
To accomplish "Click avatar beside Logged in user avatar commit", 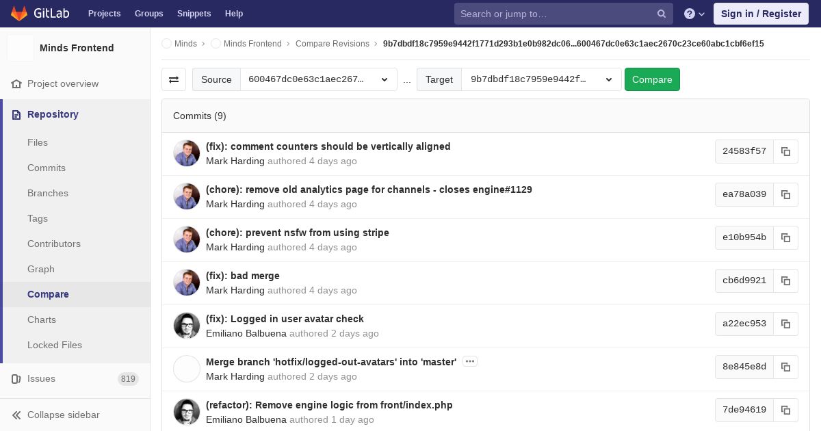I will 187,326.
